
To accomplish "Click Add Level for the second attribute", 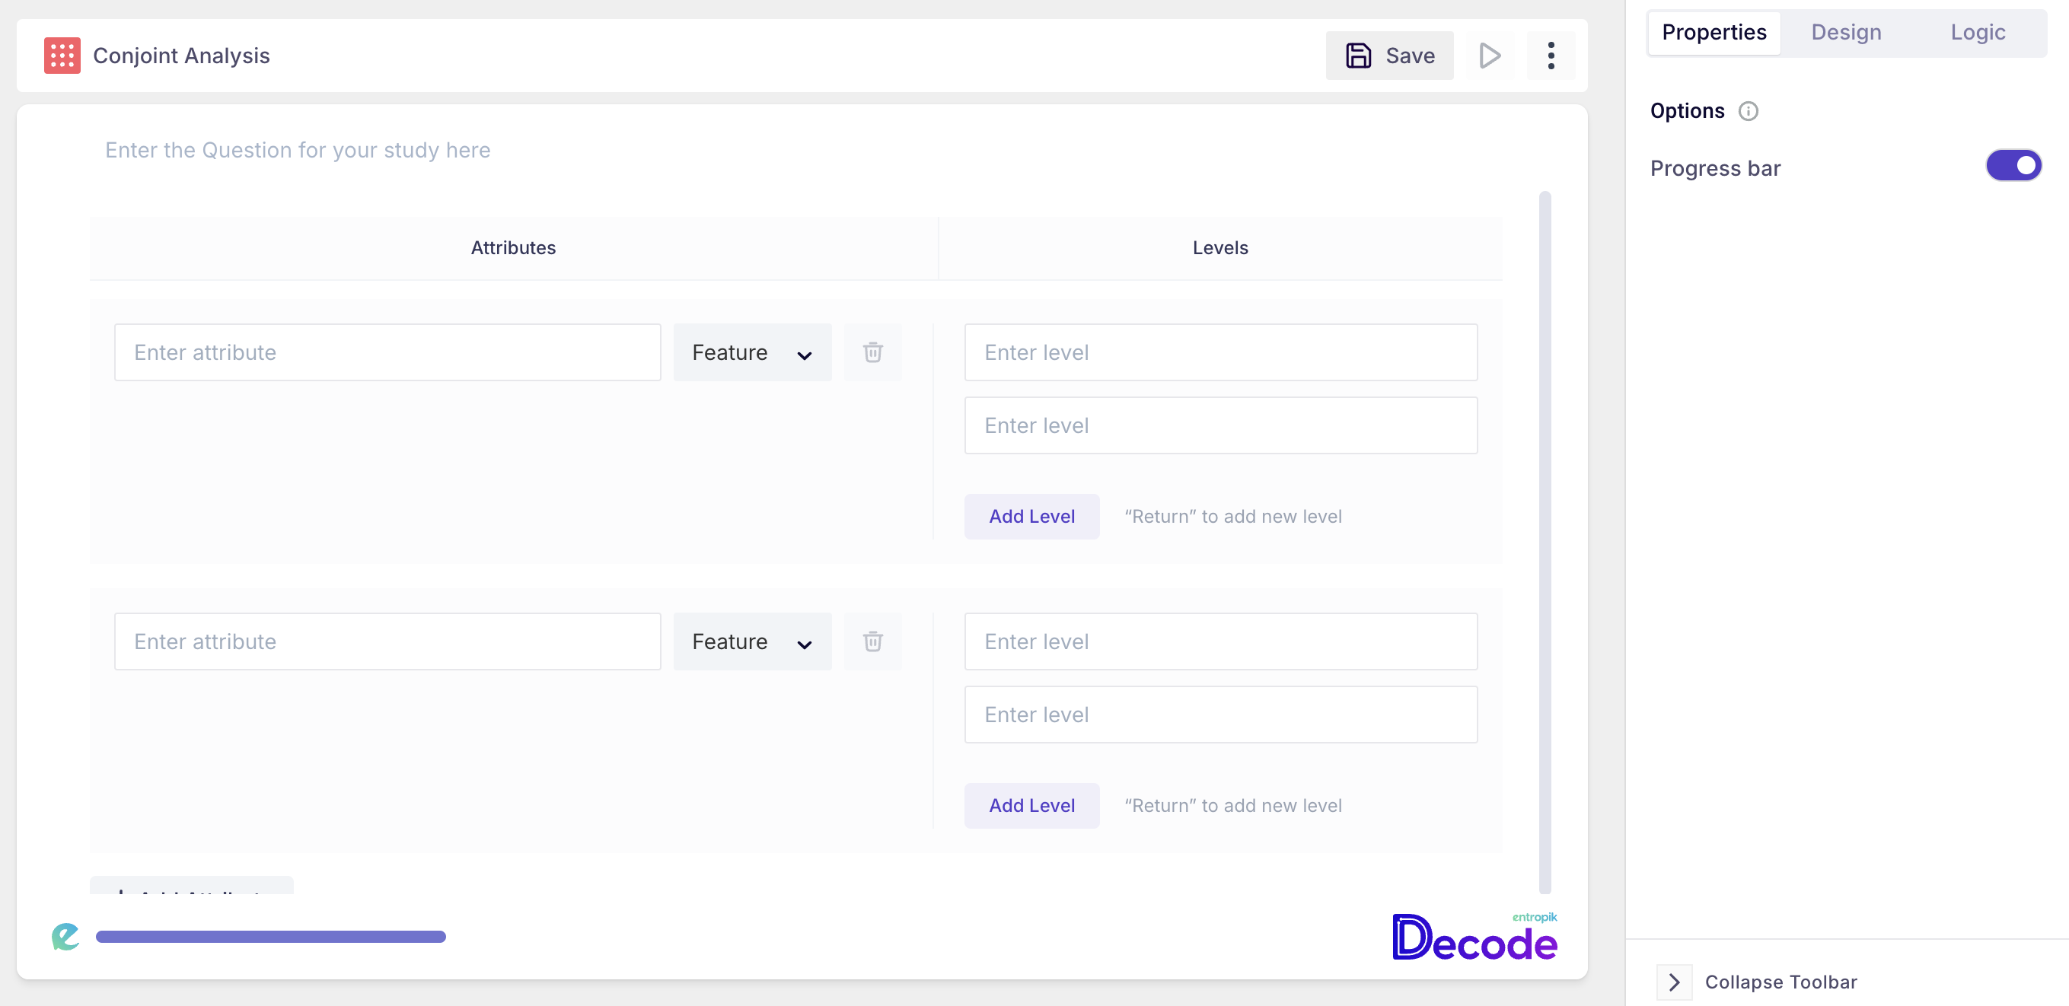I will (1031, 805).
